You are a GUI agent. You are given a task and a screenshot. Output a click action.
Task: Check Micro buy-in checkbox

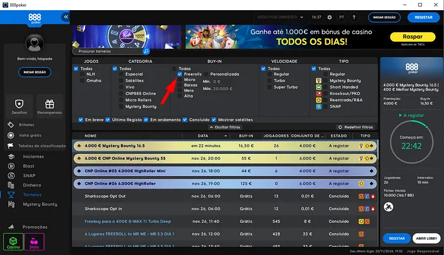[x=180, y=80]
